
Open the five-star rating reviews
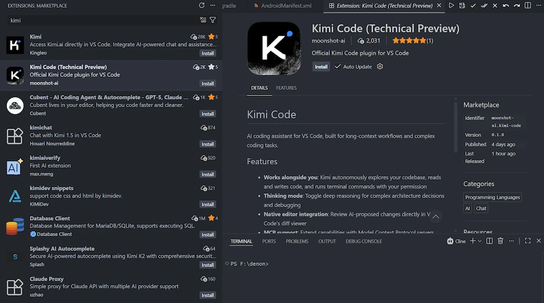tap(413, 40)
